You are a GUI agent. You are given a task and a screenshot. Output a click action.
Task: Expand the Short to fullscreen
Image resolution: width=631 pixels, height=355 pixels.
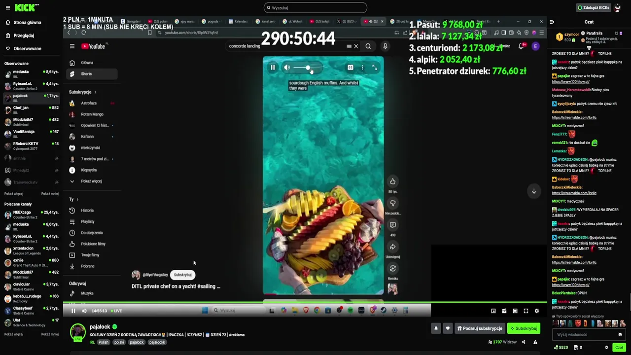click(375, 68)
